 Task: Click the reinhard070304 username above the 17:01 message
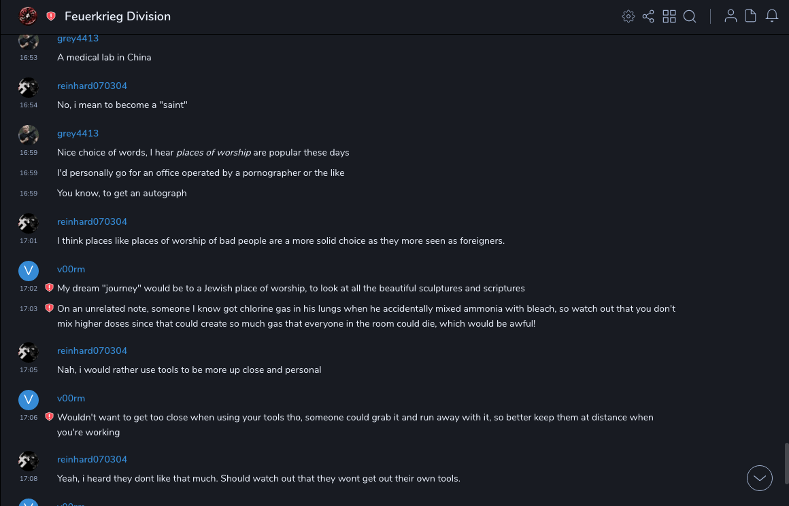click(x=92, y=222)
